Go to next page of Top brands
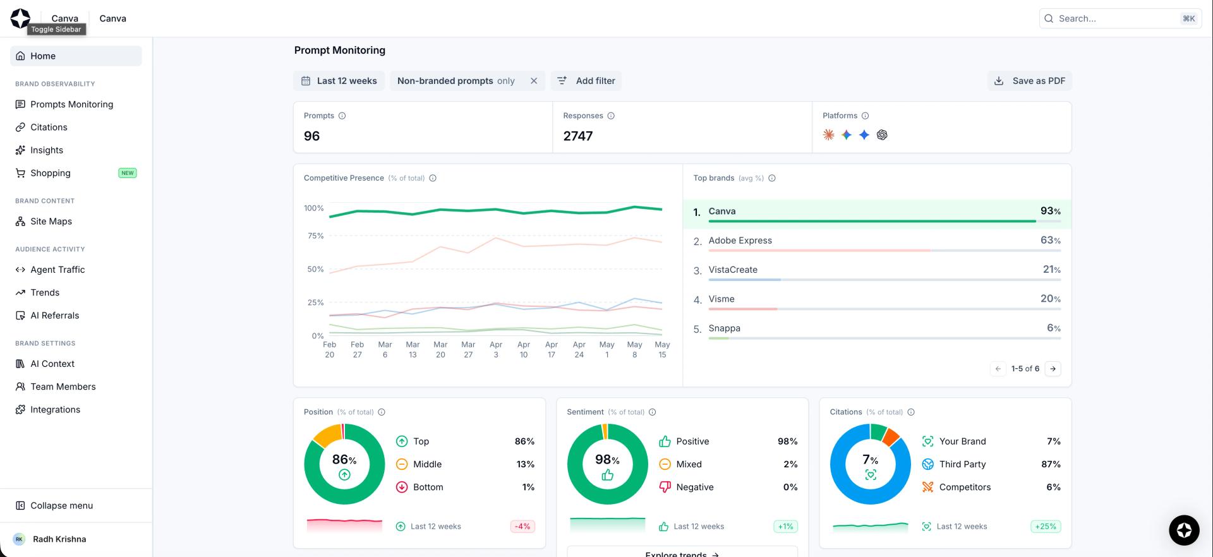Image resolution: width=1213 pixels, height=557 pixels. click(1053, 369)
